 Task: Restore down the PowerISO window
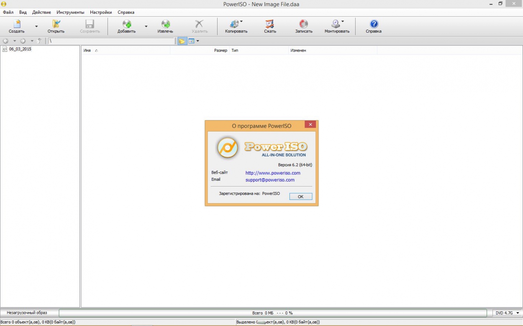point(500,3)
